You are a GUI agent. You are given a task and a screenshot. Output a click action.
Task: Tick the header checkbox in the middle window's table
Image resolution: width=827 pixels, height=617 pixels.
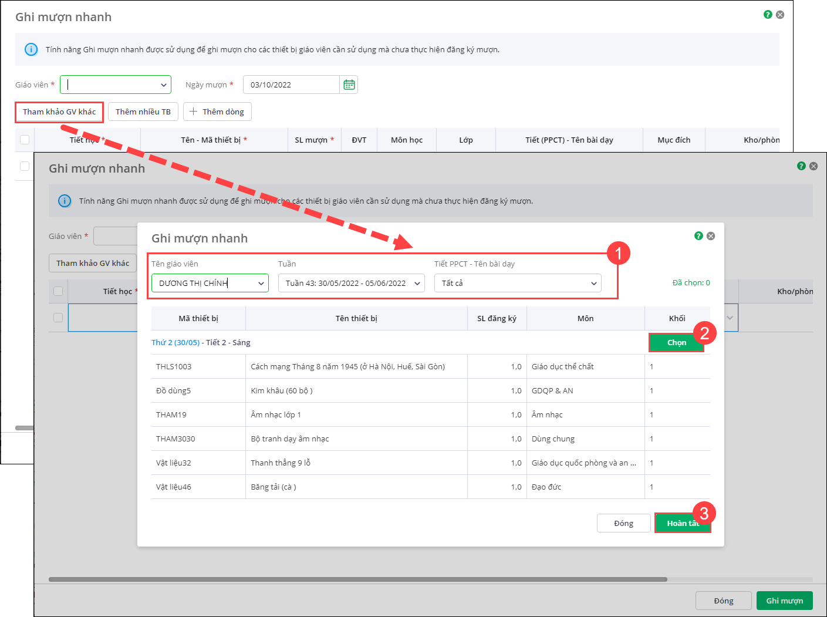click(x=58, y=291)
